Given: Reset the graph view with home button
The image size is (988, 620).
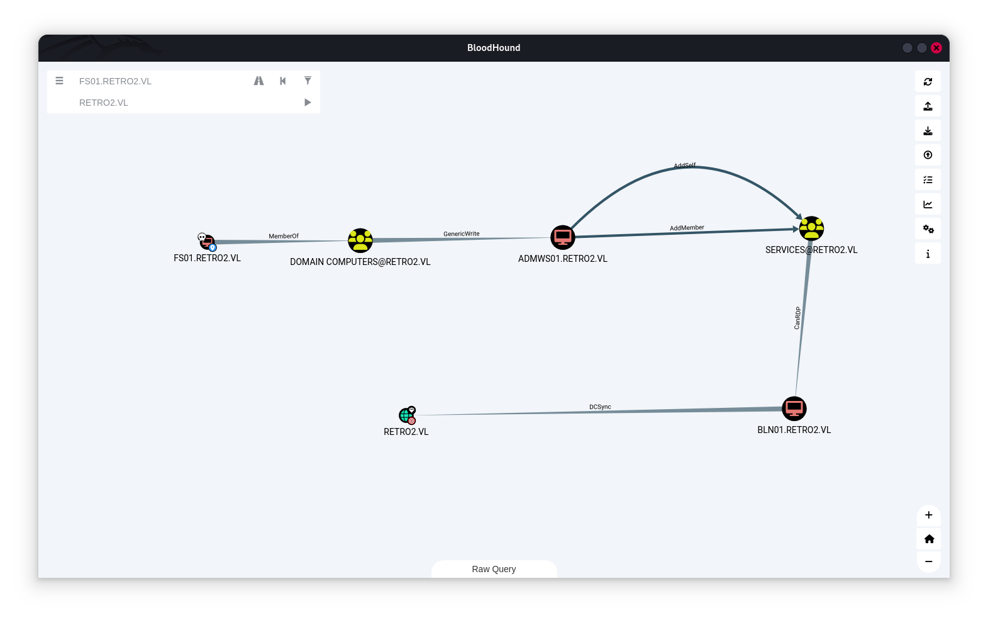Looking at the screenshot, I should click(x=928, y=539).
